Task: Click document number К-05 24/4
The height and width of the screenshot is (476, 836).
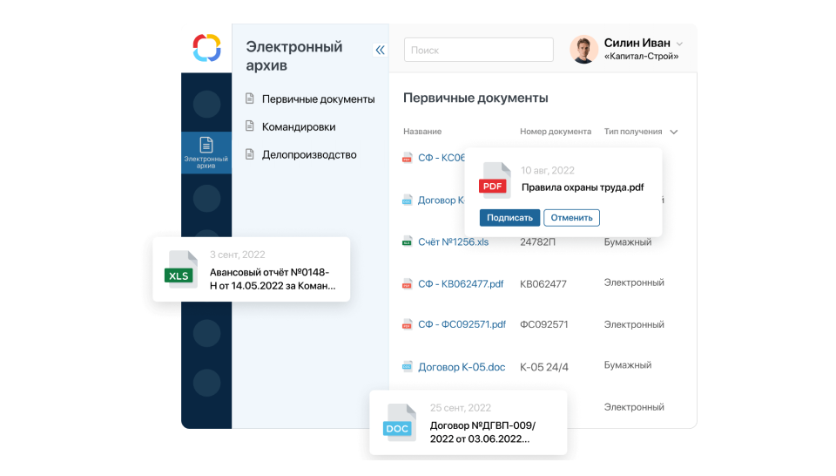Action: (x=543, y=367)
